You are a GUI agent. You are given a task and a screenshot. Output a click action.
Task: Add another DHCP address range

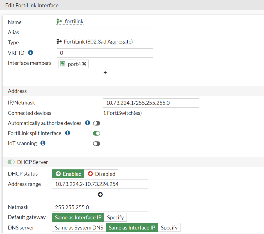[x=100, y=194]
